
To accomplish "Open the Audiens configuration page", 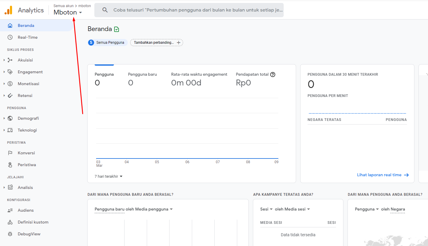I will coord(26,210).
